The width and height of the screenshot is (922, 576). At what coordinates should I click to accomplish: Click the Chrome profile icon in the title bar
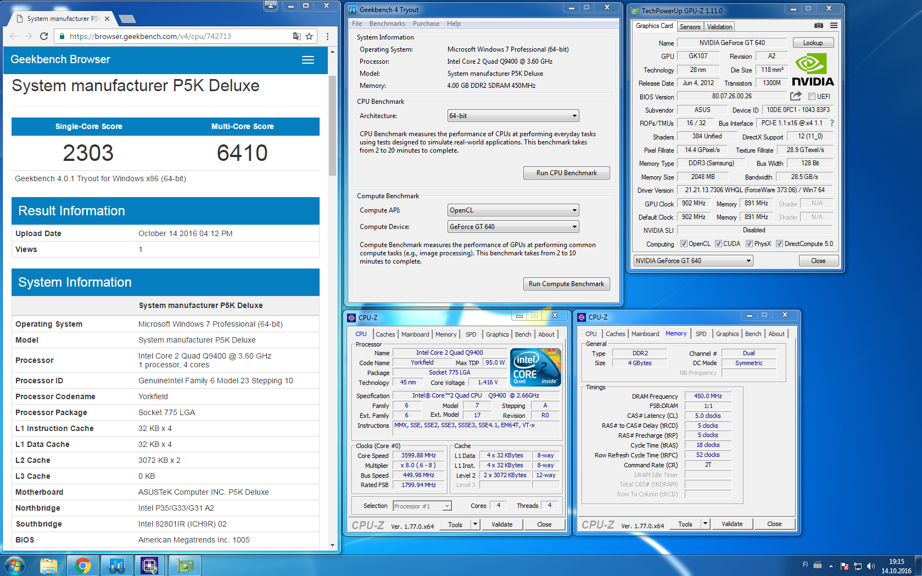[x=271, y=5]
